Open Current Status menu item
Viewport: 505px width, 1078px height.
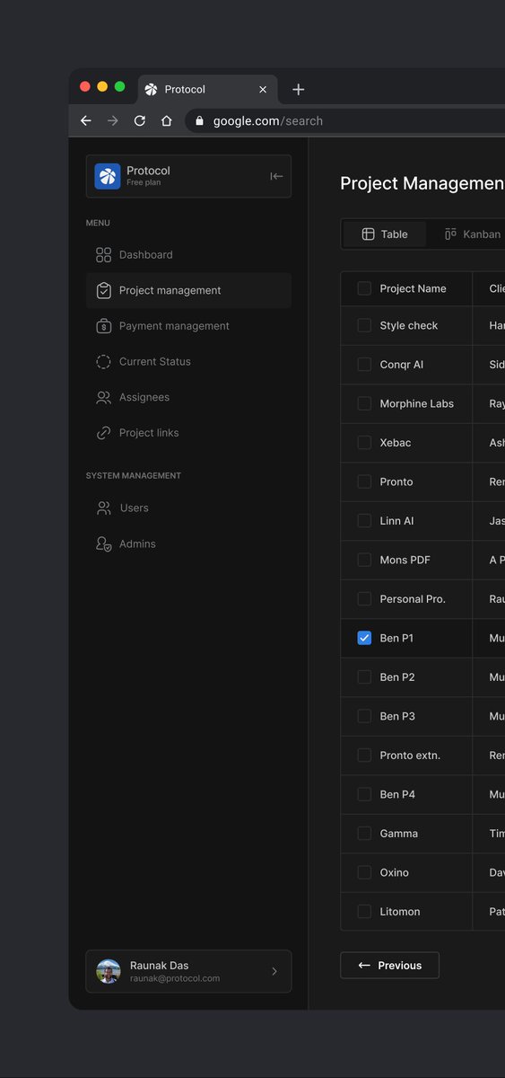[x=188, y=362]
